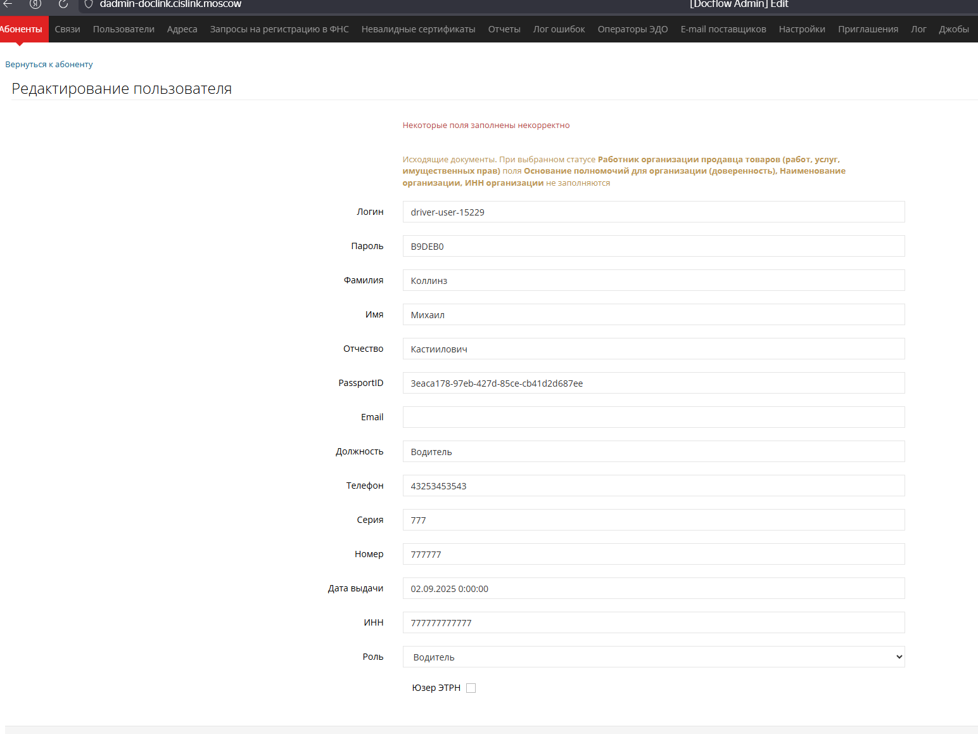Screen dimensions: 978x734
Task: Click the Отчество field
Action: point(654,349)
